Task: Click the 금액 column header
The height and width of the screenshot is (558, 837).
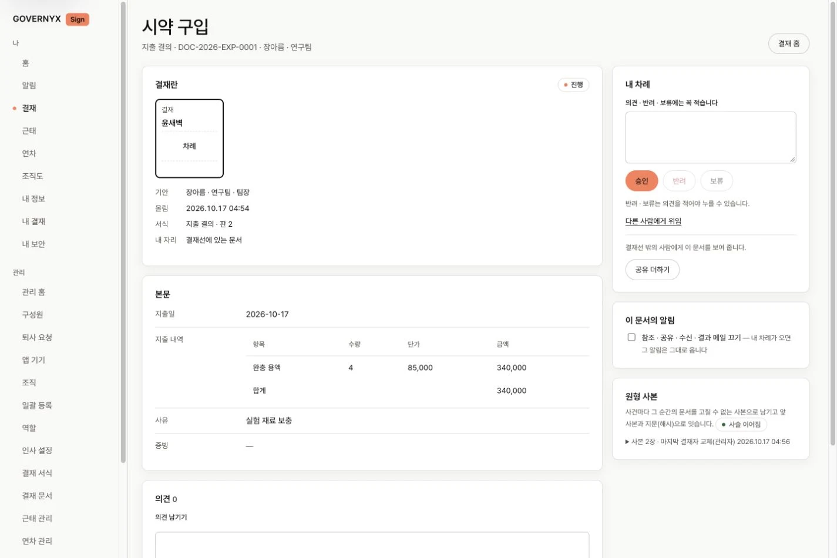Action: (503, 344)
